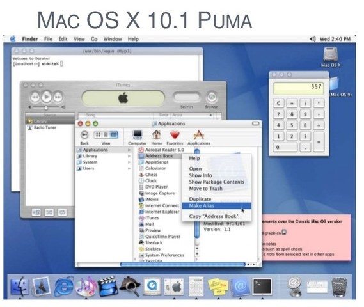Launch QuickTime Player from the dock
364x307 pixels.
[x=152, y=287]
